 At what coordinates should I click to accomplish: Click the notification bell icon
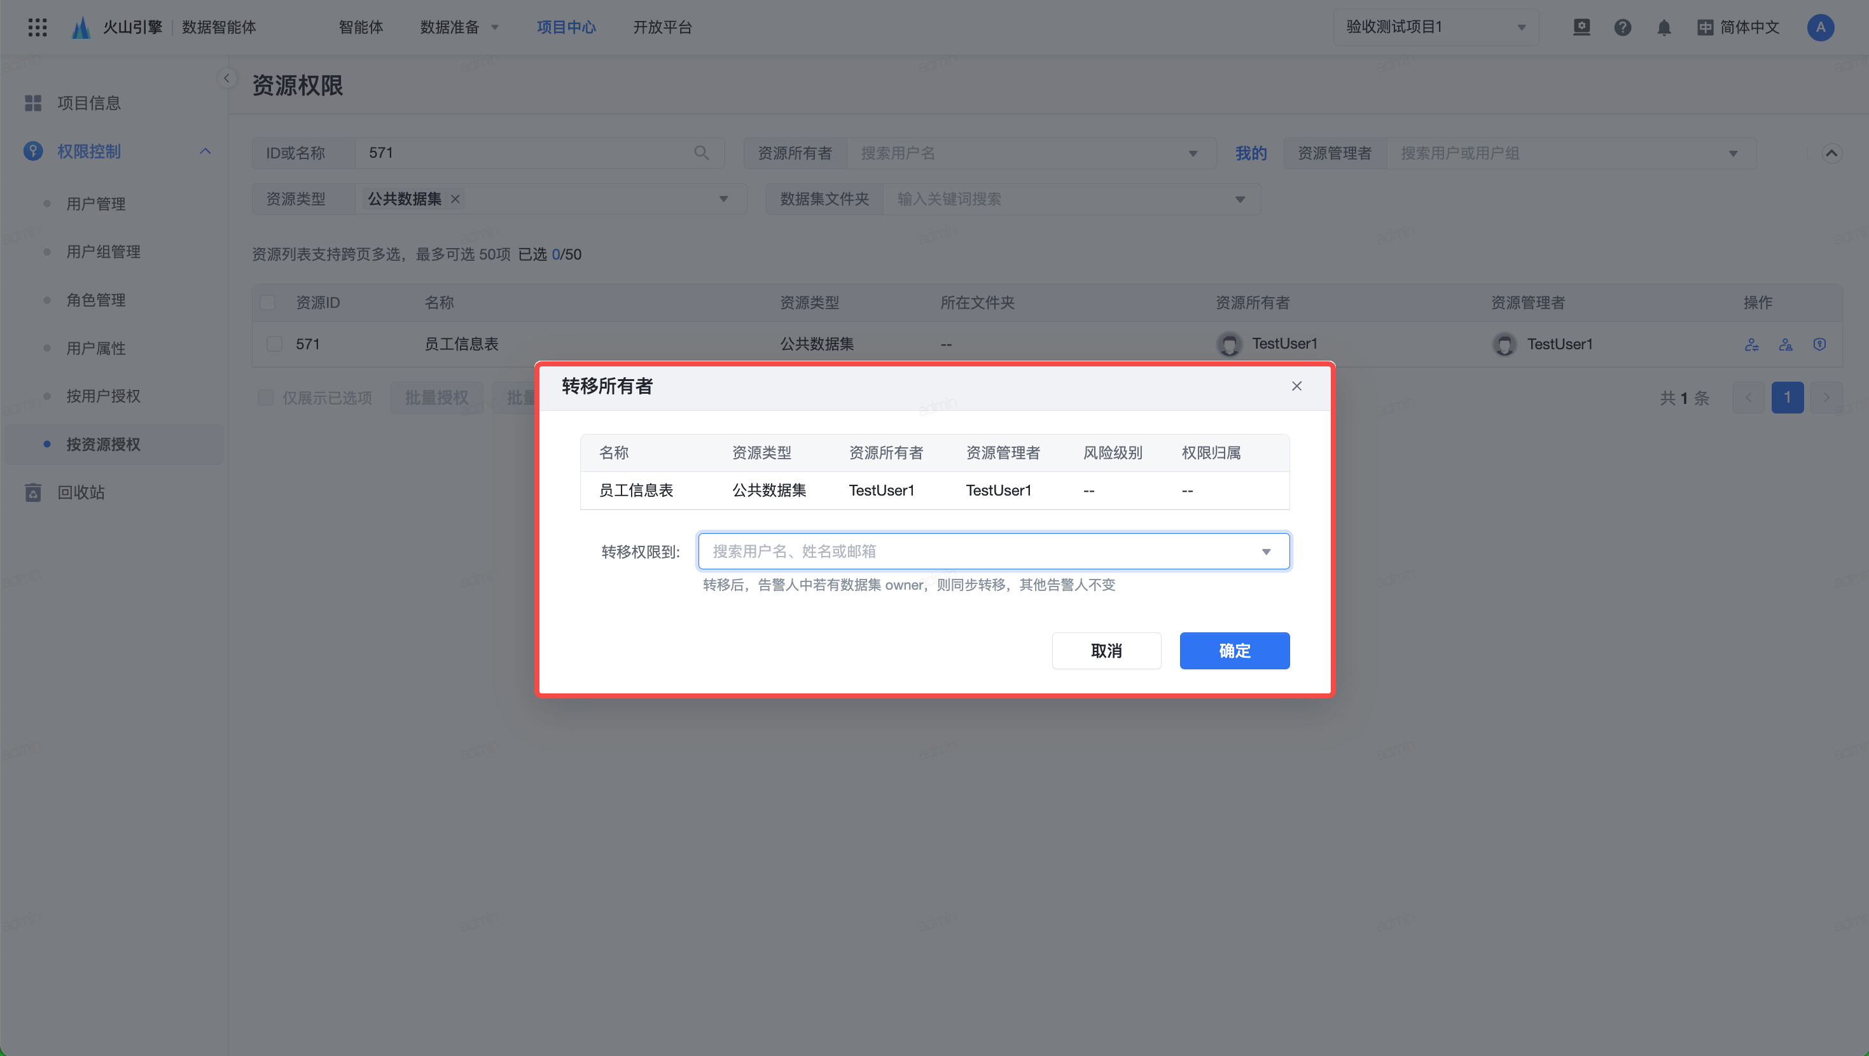point(1664,27)
